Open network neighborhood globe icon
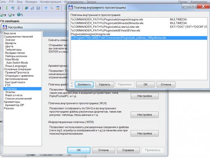The width and height of the screenshot is (210, 158). click(20, 15)
